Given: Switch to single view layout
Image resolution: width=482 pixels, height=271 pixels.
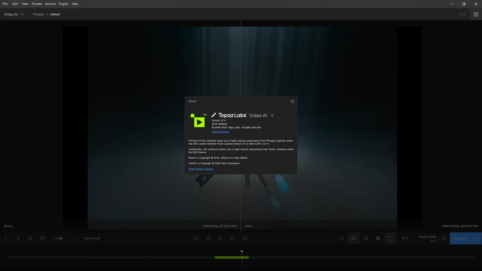Looking at the screenshot, I should pos(342,238).
